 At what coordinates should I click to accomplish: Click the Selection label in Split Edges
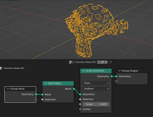pos(50,100)
